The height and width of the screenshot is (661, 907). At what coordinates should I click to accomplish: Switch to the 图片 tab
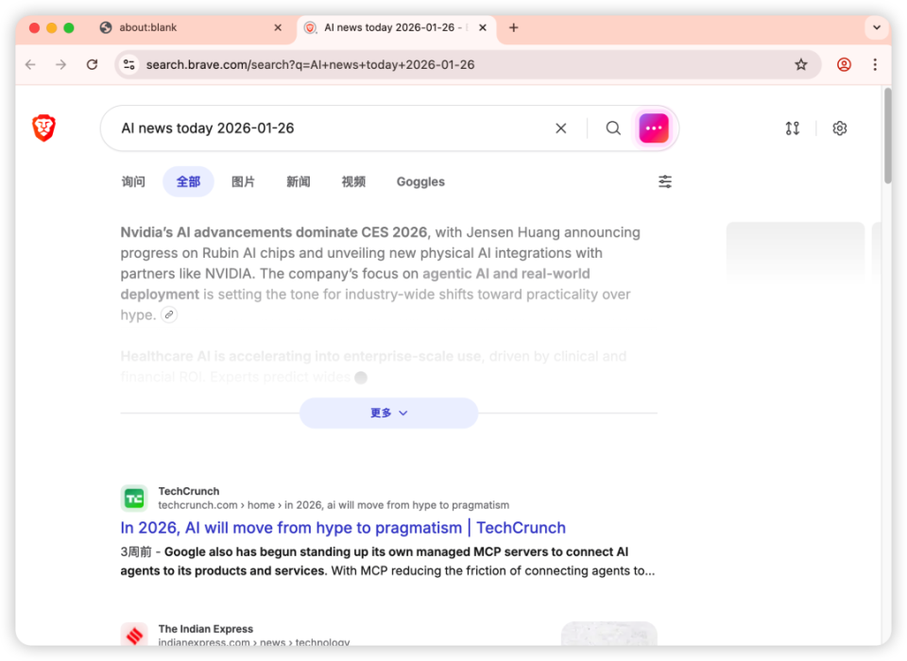(x=243, y=181)
